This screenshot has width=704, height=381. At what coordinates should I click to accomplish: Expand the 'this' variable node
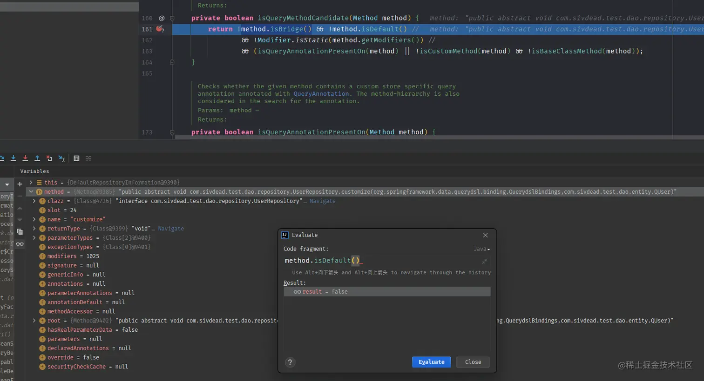point(31,183)
